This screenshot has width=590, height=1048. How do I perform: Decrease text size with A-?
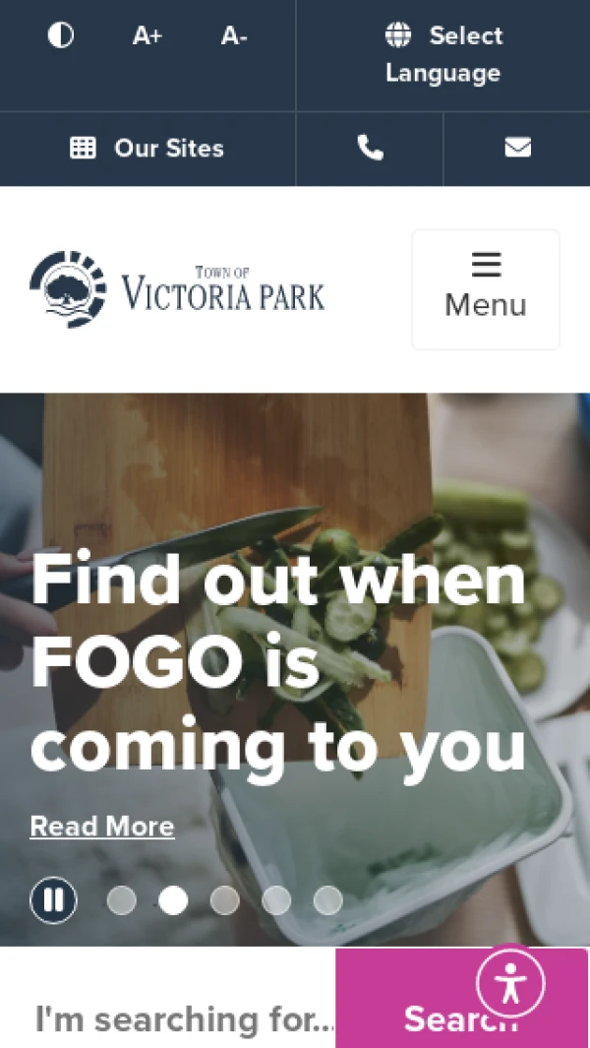click(x=234, y=35)
